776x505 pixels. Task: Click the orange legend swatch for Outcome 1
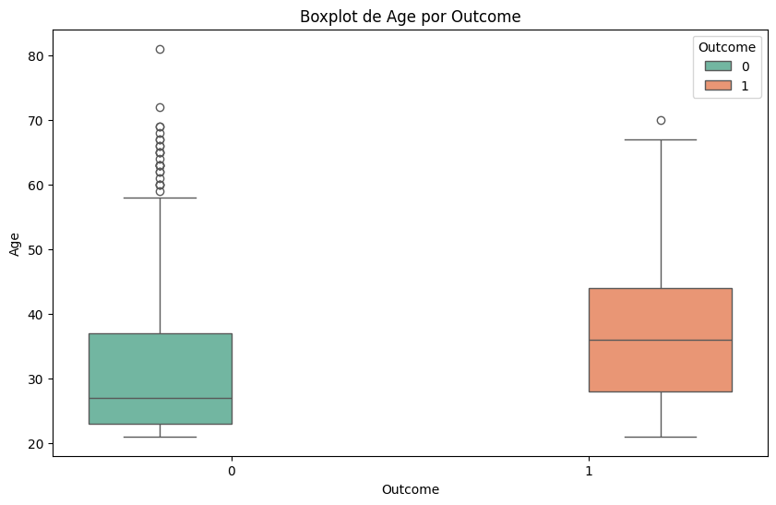(x=717, y=85)
